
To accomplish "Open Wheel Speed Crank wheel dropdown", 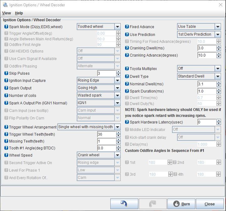I will point(99,155).
